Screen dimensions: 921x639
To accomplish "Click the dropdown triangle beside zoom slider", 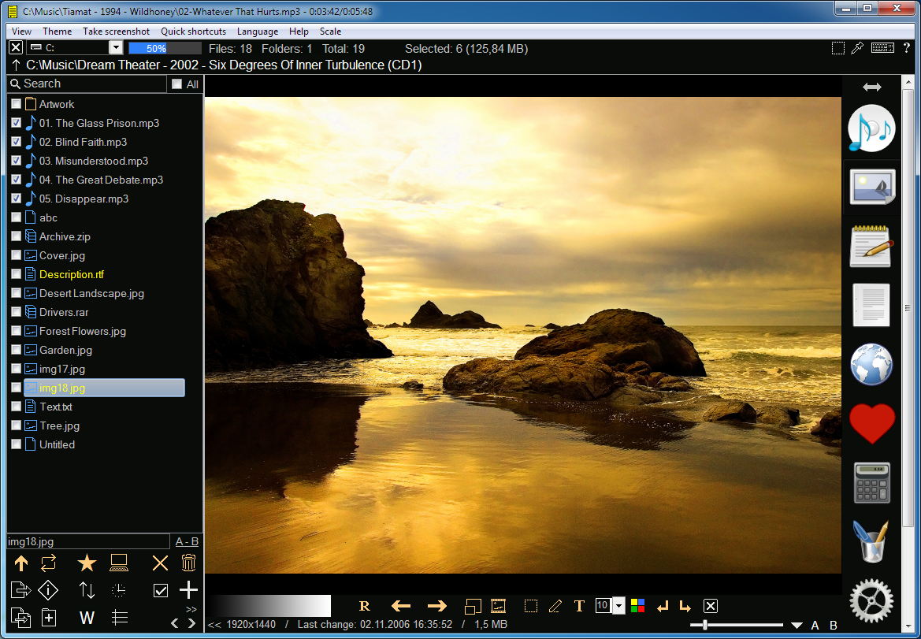I will (797, 626).
